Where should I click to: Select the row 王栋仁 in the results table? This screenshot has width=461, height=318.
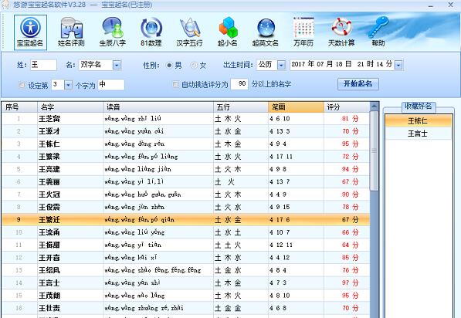click(186, 144)
